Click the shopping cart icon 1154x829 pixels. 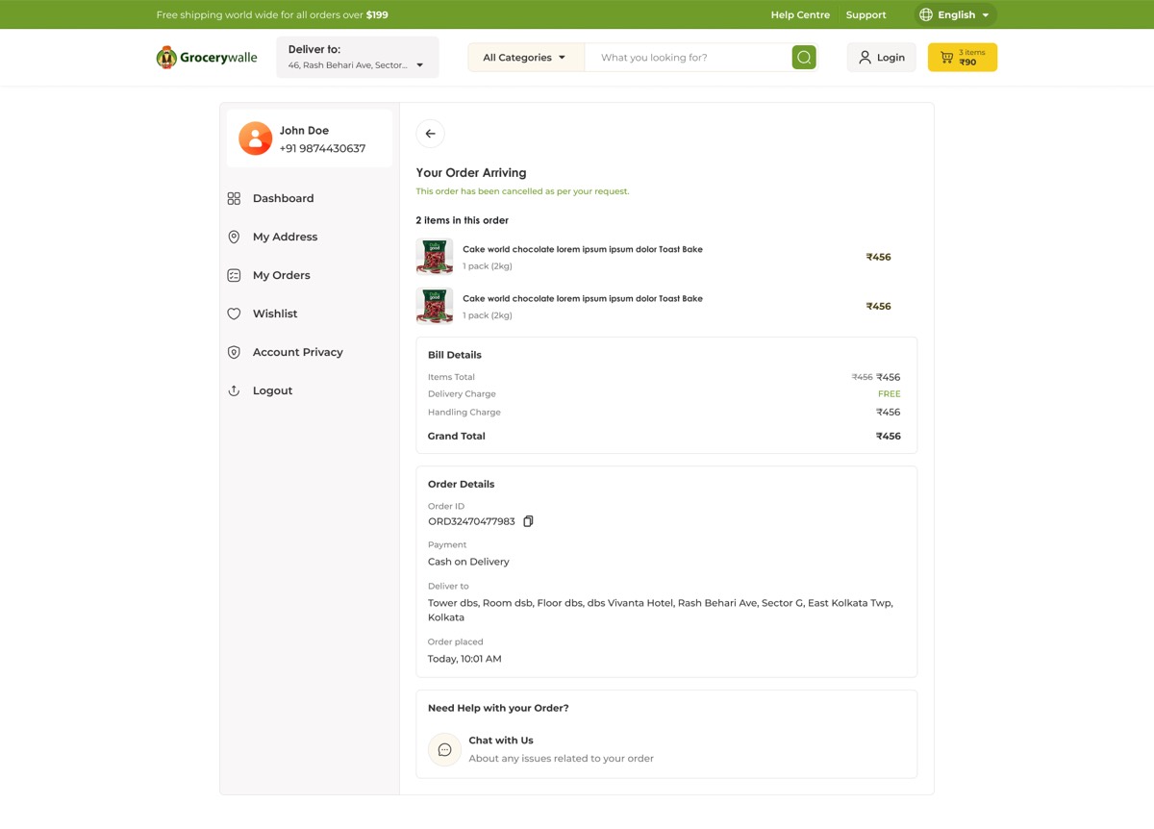pyautogui.click(x=946, y=58)
